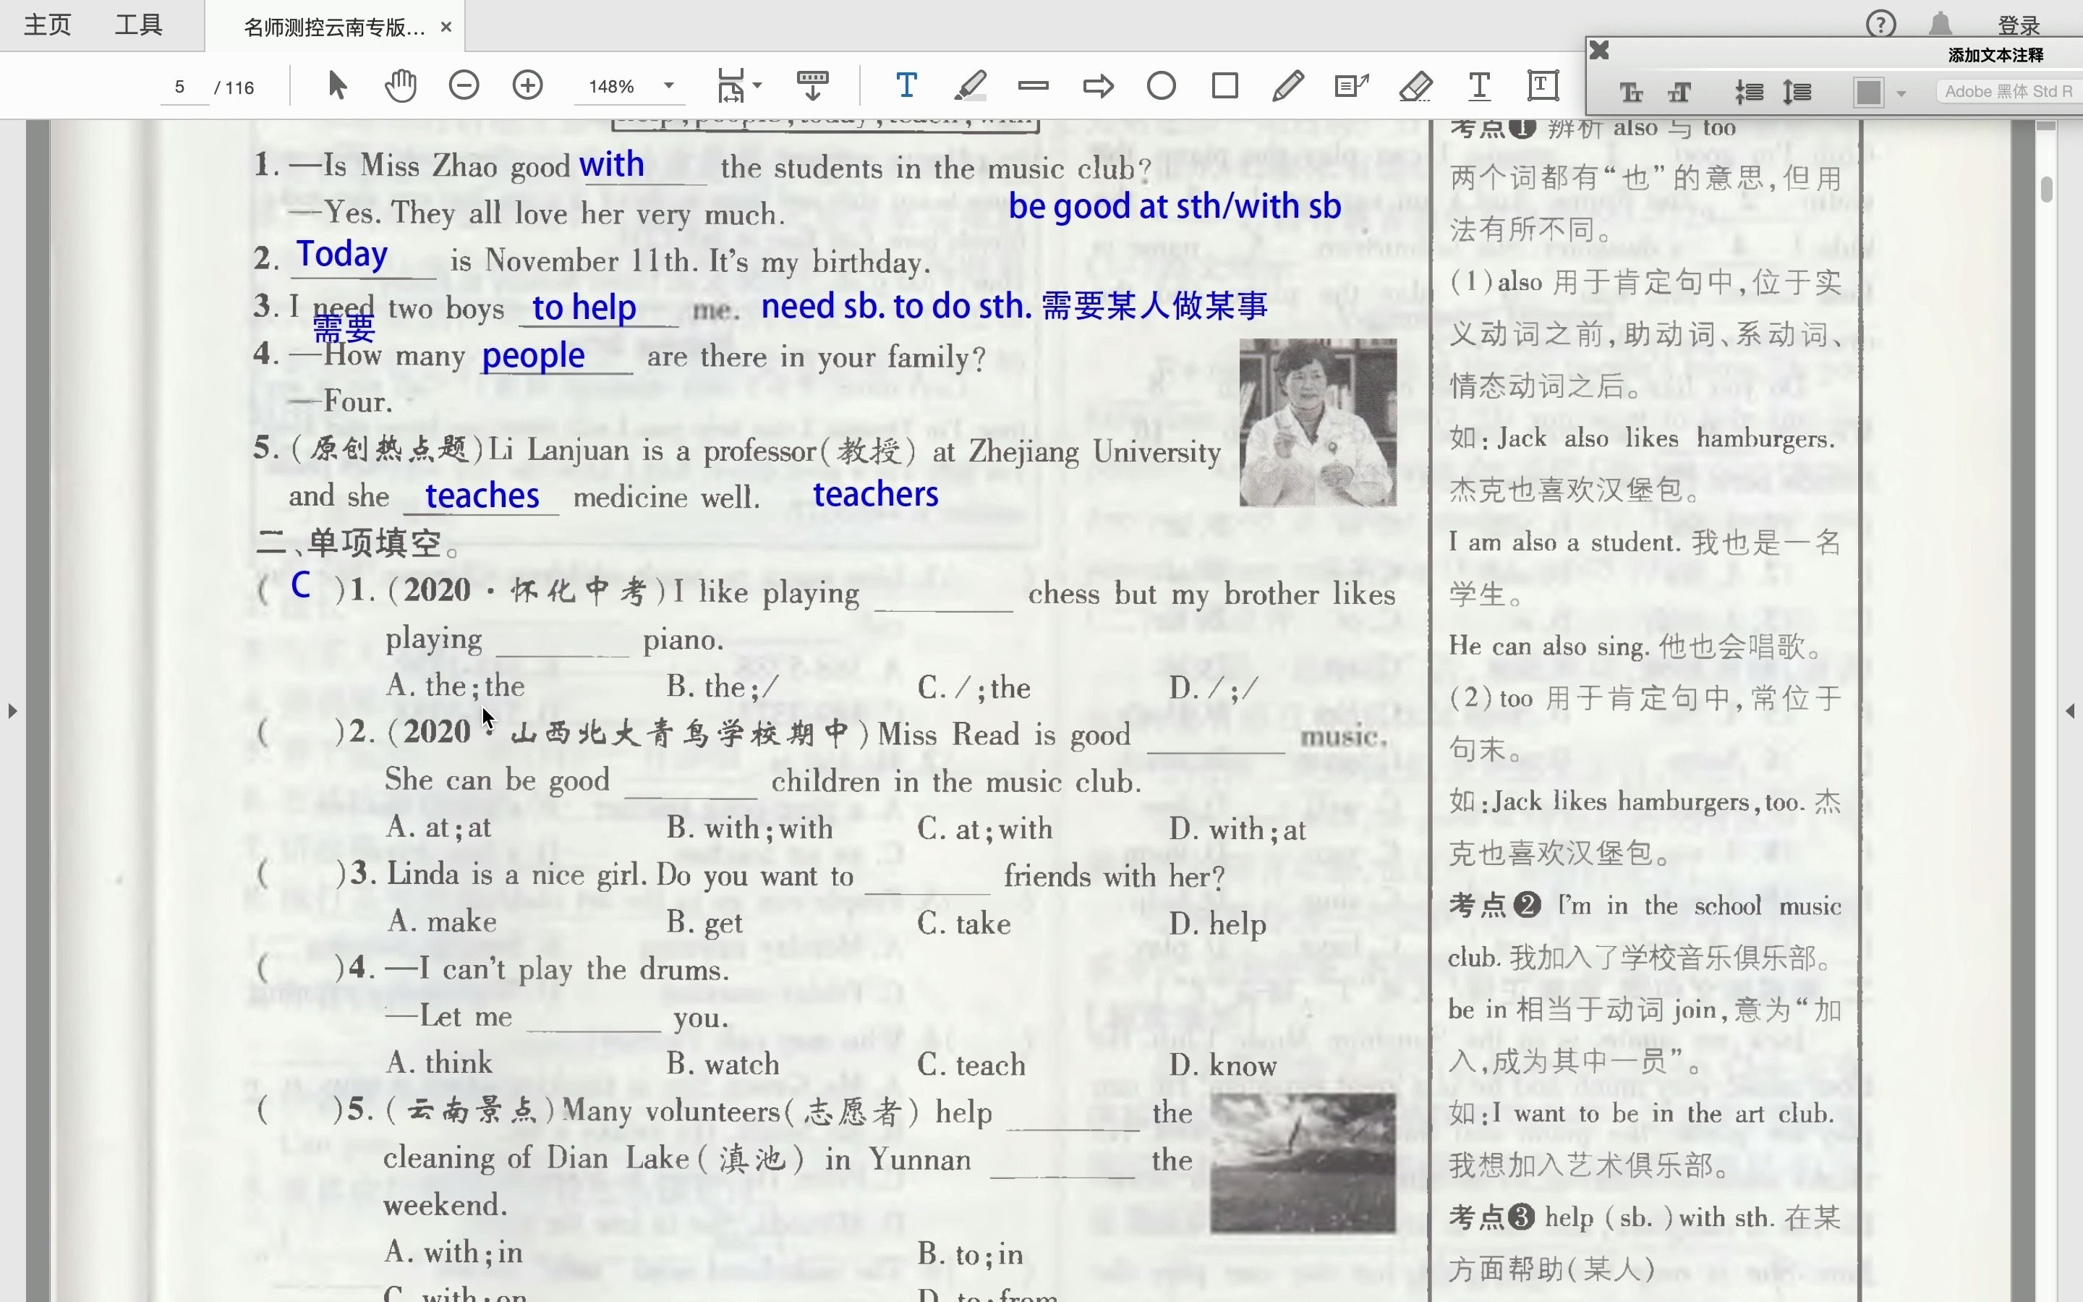Click the line spacing increase icon
This screenshot has height=1302, width=2083.
click(x=1797, y=92)
